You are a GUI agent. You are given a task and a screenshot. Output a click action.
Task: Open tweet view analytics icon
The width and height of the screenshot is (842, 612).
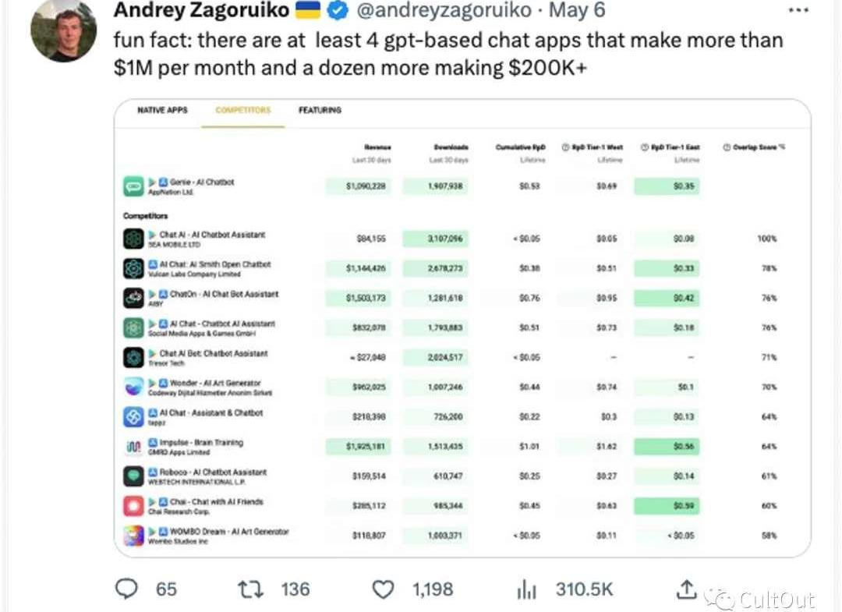pyautogui.click(x=527, y=589)
